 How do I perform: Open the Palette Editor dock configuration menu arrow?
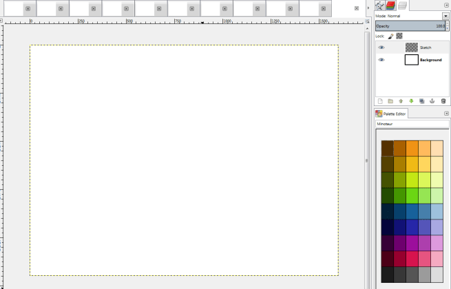pyautogui.click(x=446, y=114)
